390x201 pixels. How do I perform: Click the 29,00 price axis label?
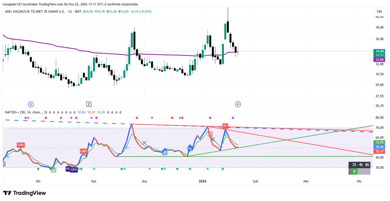click(380, 85)
